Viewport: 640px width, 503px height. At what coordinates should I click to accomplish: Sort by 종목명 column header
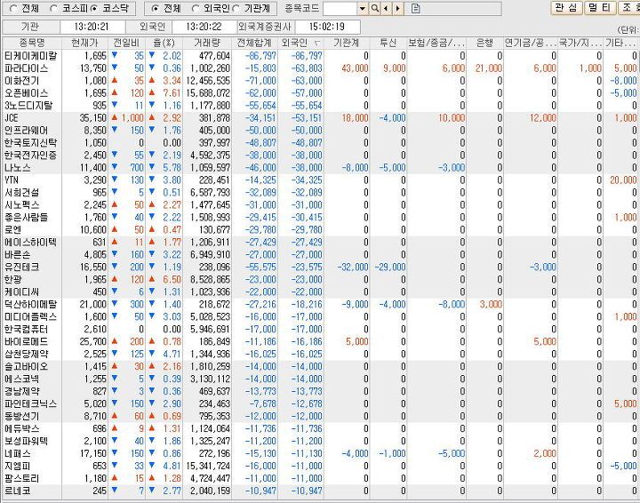tap(32, 43)
